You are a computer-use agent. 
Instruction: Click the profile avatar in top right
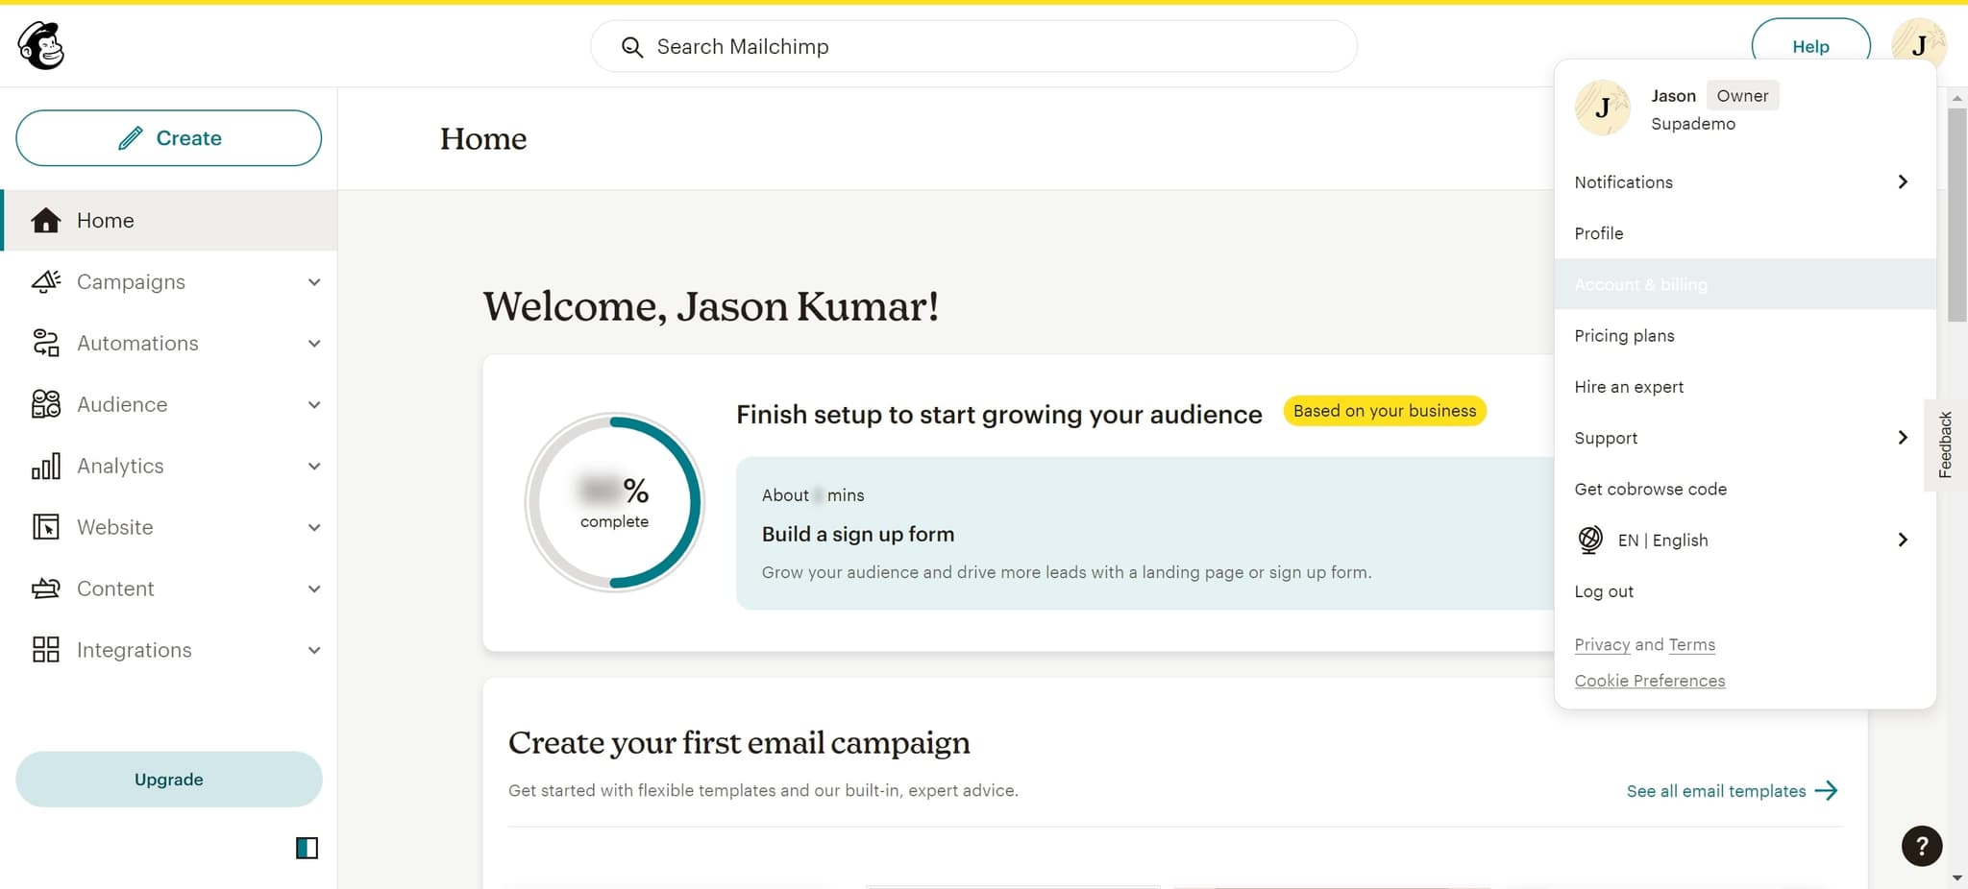1917,45
